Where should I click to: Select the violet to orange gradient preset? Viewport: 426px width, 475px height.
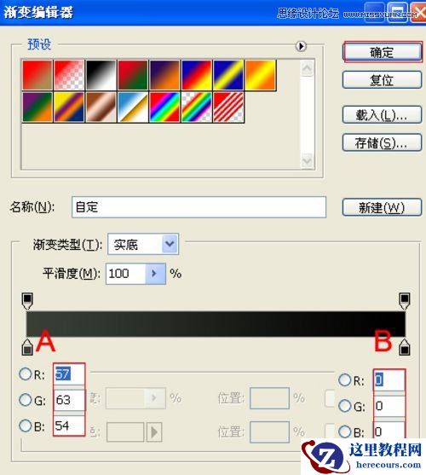[165, 75]
